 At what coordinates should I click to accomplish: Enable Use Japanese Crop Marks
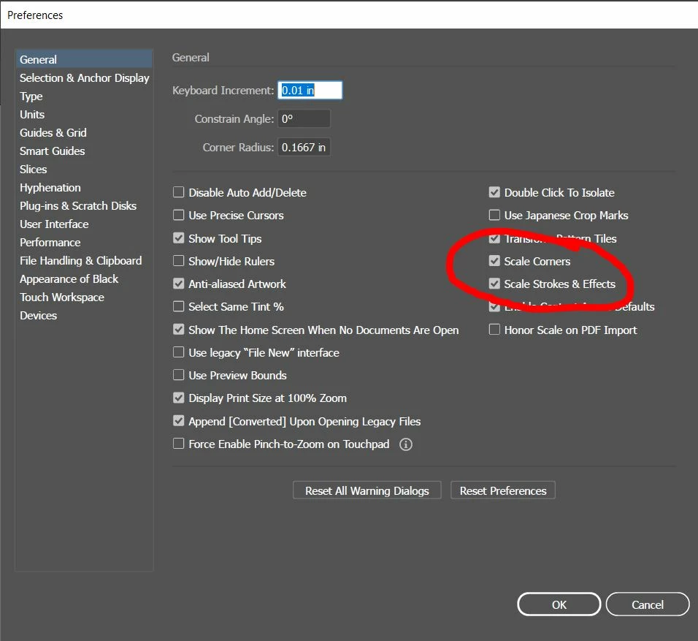[x=494, y=216]
